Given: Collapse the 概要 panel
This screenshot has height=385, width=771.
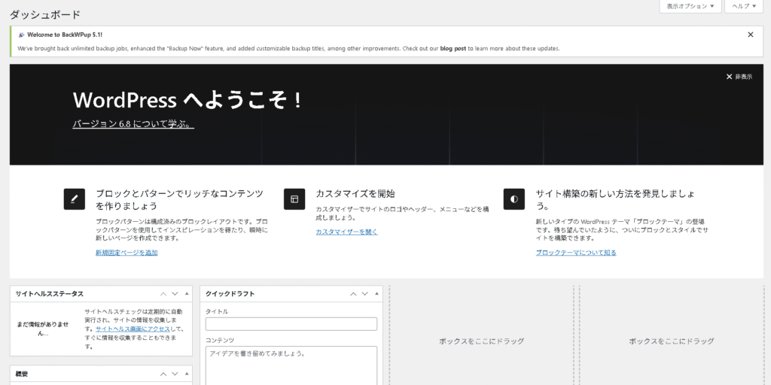Looking at the screenshot, I should [187, 374].
